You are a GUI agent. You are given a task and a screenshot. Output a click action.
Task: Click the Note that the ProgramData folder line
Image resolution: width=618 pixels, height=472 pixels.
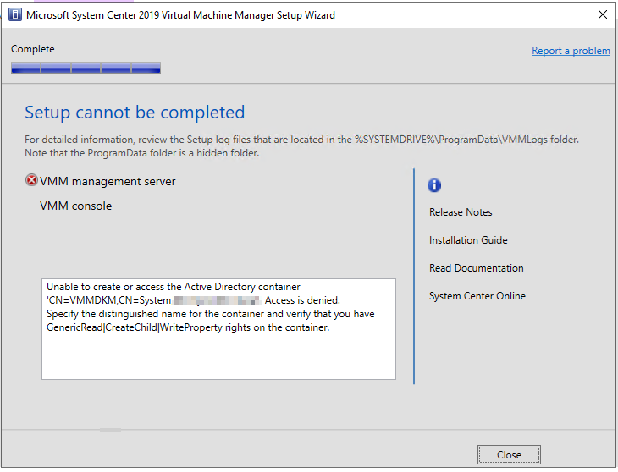[142, 153]
